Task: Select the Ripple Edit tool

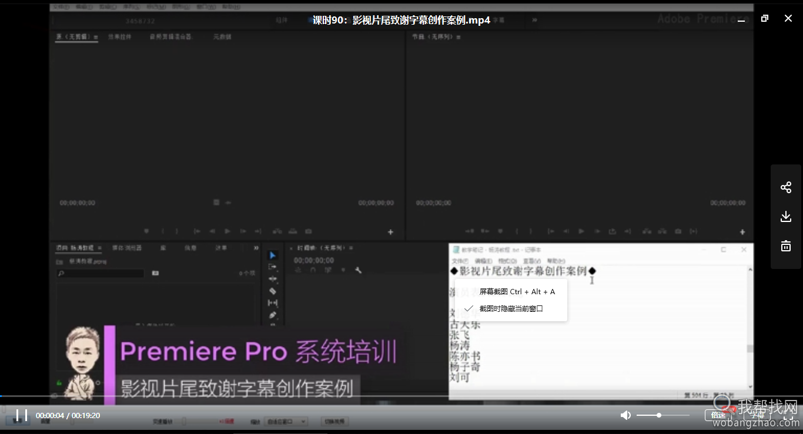Action: coord(272,279)
